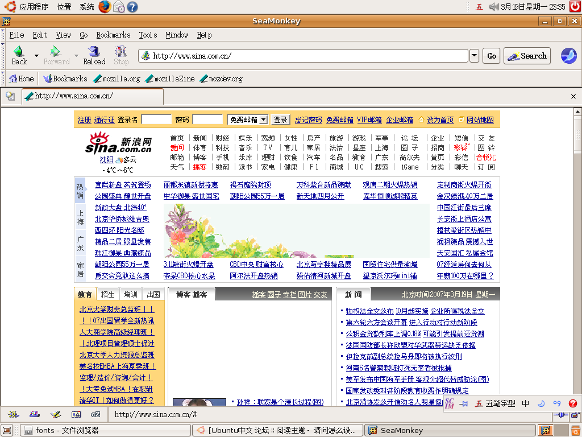Screen dimensions: 582x437
Task: Open the 免费邮箱 dropdown in login bar
Action: tap(248, 119)
